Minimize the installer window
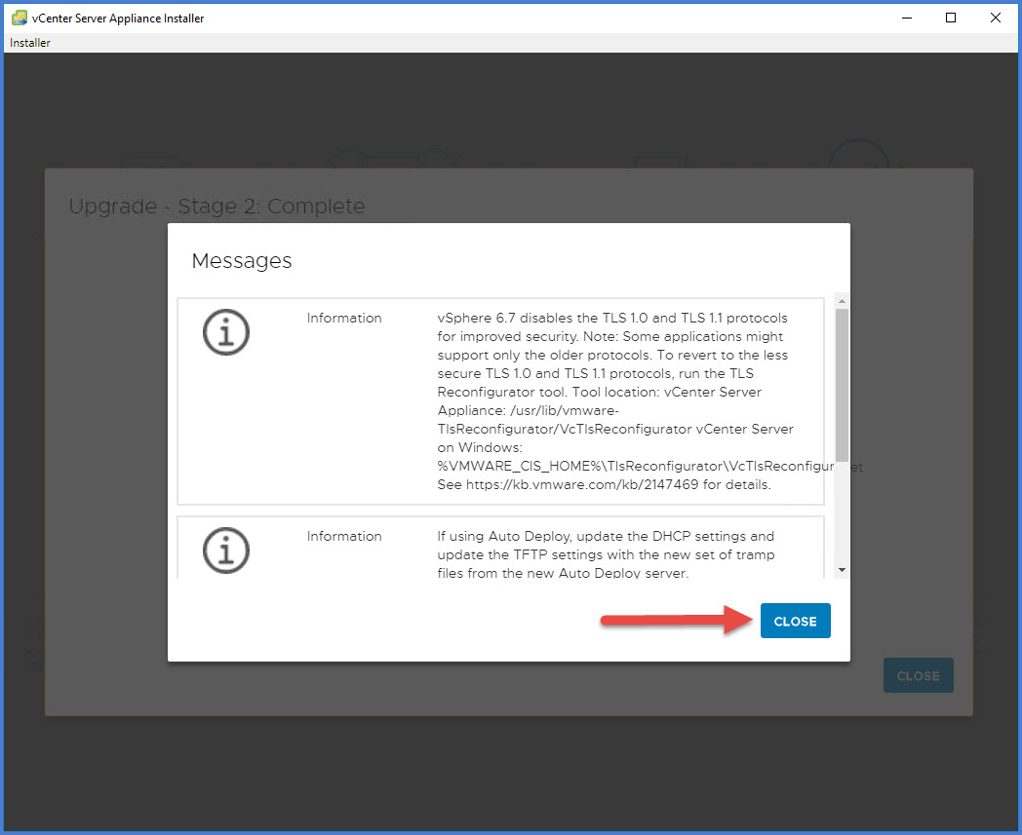Viewport: 1022px width, 835px height. pyautogui.click(x=905, y=18)
